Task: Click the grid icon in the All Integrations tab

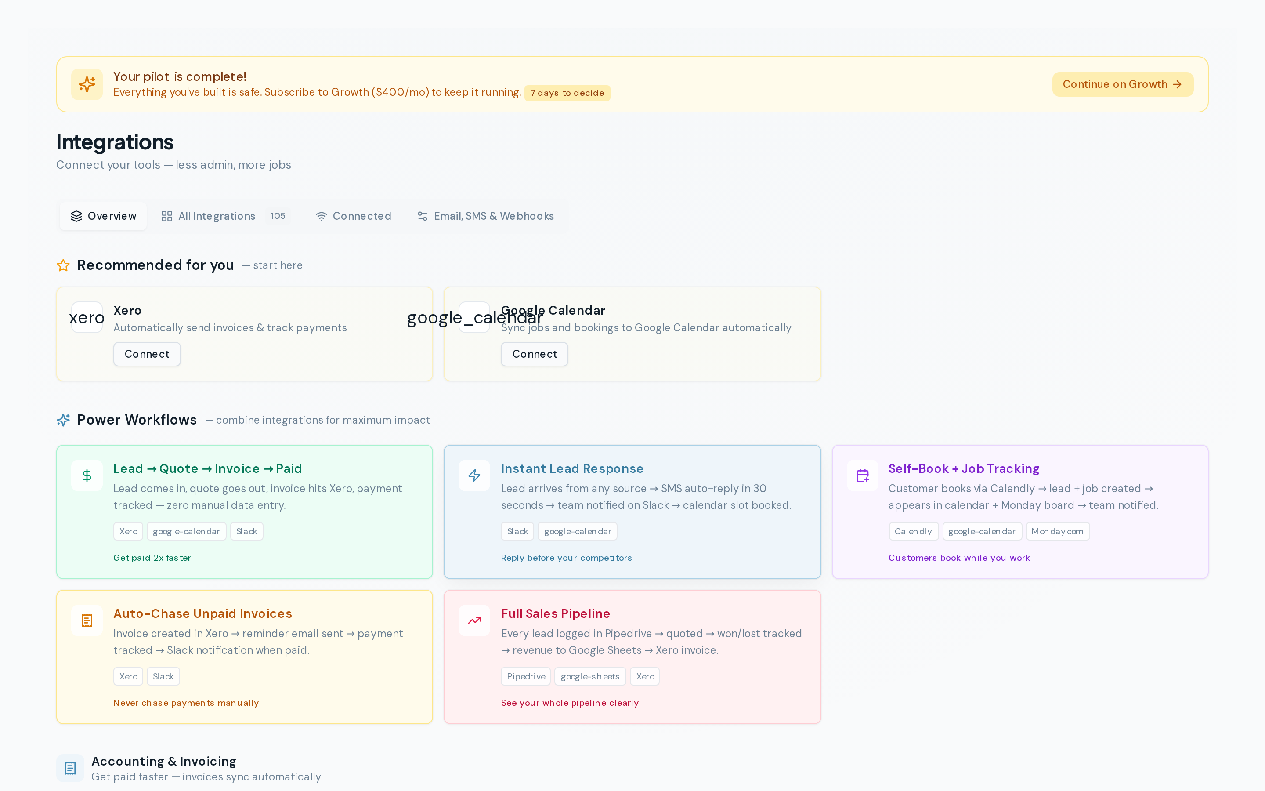Action: [x=167, y=216]
